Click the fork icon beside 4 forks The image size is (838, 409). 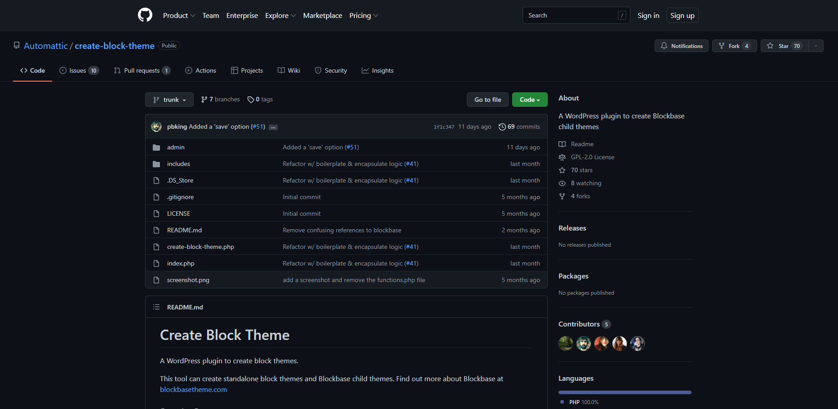click(x=562, y=196)
